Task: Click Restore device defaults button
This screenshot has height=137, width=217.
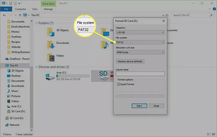Action: [x=130, y=61]
